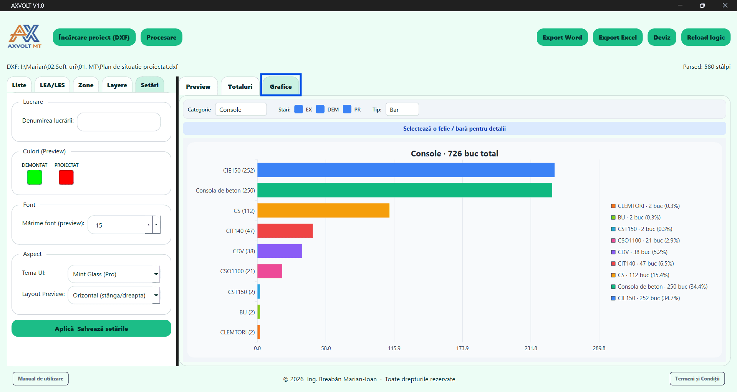Open Manual de utilizare

(41, 379)
